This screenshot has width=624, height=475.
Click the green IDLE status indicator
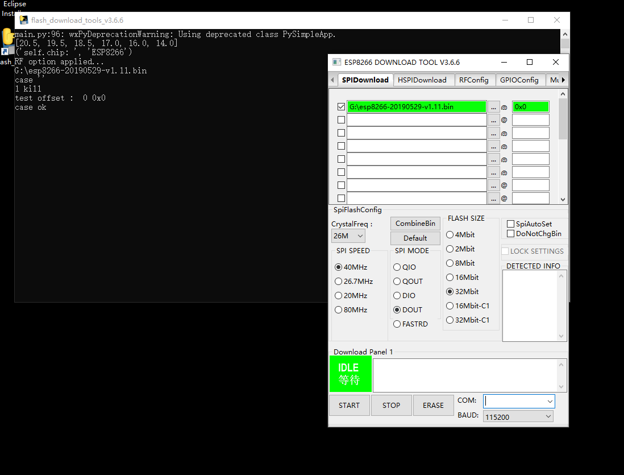click(x=350, y=374)
